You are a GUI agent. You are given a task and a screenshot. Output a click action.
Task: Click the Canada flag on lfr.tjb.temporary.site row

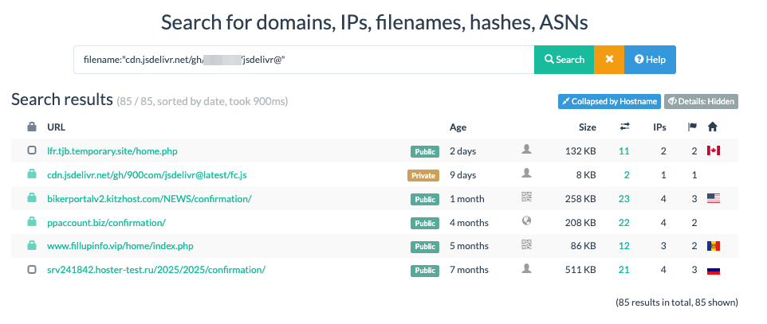[x=714, y=150]
